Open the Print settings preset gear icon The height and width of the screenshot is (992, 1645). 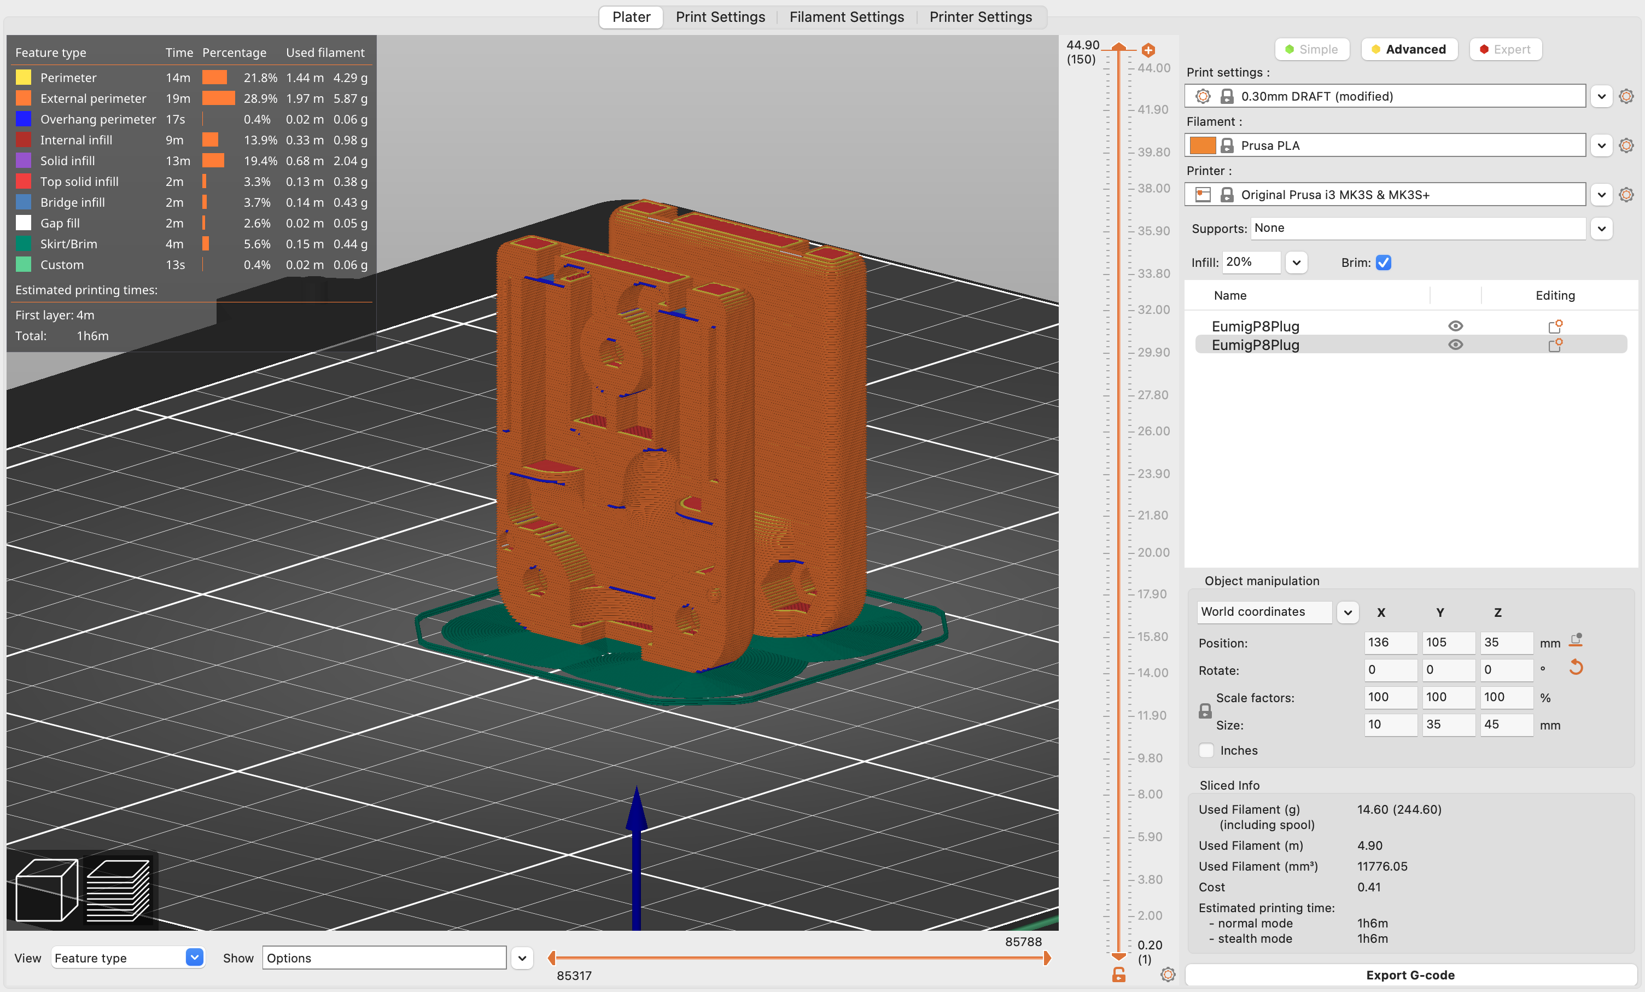[x=1626, y=96]
